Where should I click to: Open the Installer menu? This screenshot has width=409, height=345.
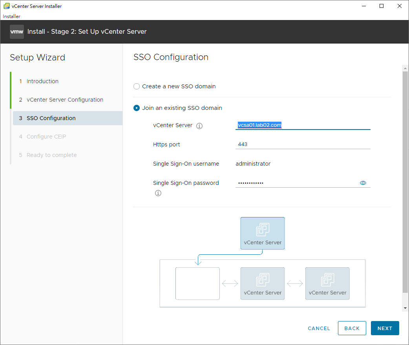click(11, 16)
